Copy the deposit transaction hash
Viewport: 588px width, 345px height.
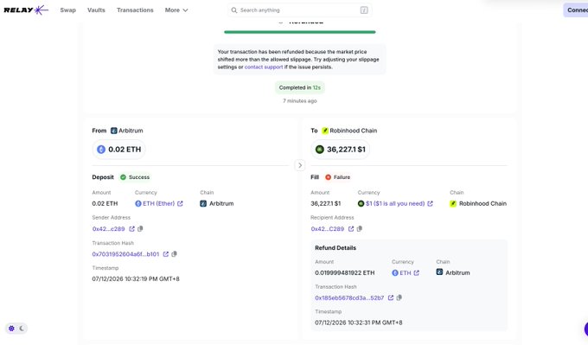(174, 254)
